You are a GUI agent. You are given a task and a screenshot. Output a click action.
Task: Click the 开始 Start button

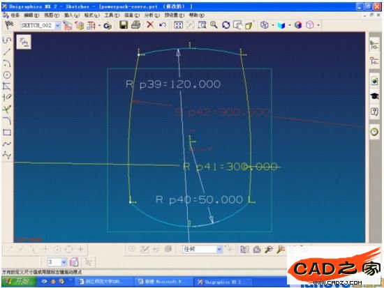click(x=19, y=282)
